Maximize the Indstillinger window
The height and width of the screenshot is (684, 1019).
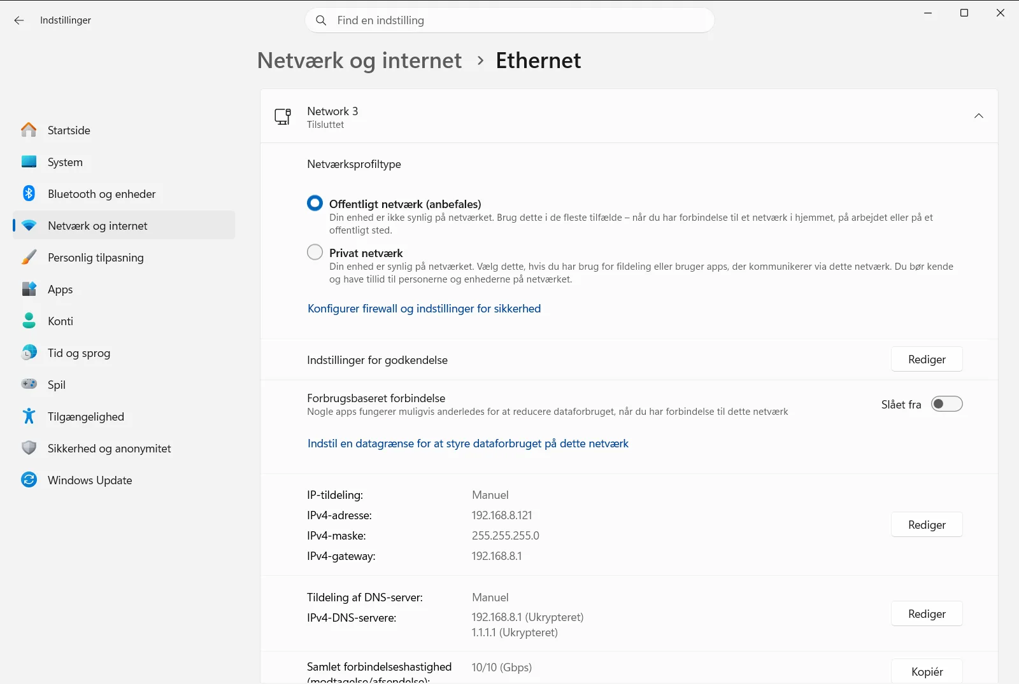point(964,13)
